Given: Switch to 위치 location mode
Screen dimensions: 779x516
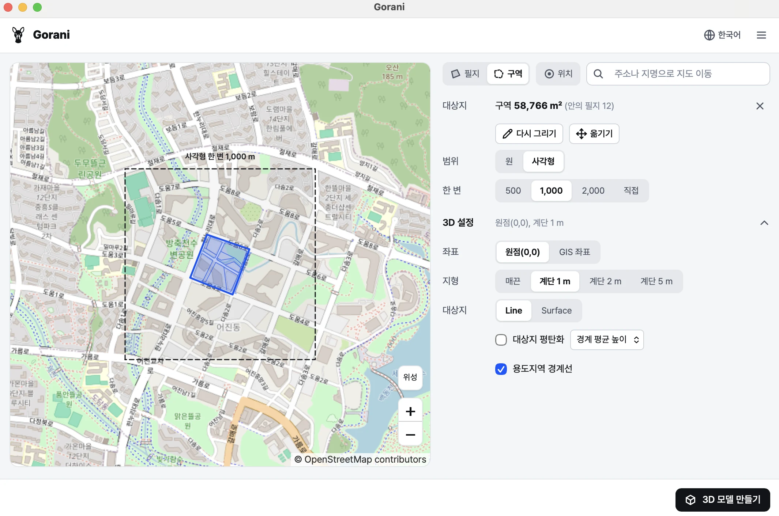Looking at the screenshot, I should pos(558,74).
